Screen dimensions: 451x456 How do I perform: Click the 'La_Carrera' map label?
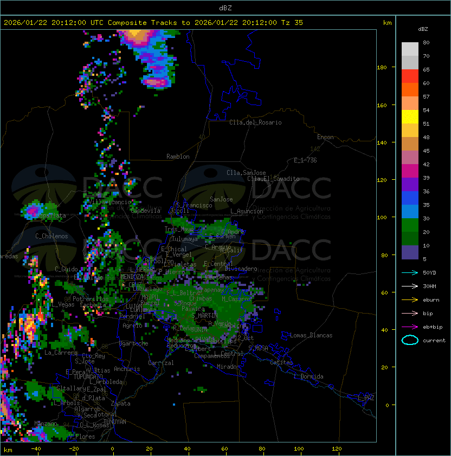[61, 353]
